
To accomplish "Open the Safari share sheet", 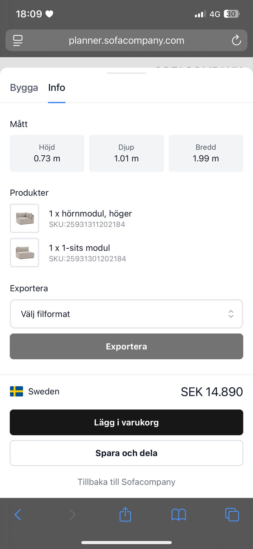I will [x=125, y=514].
